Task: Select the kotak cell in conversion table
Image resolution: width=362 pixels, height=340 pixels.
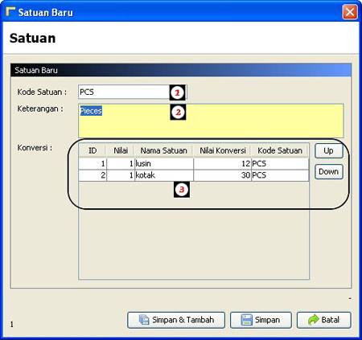Action: pyautogui.click(x=164, y=175)
